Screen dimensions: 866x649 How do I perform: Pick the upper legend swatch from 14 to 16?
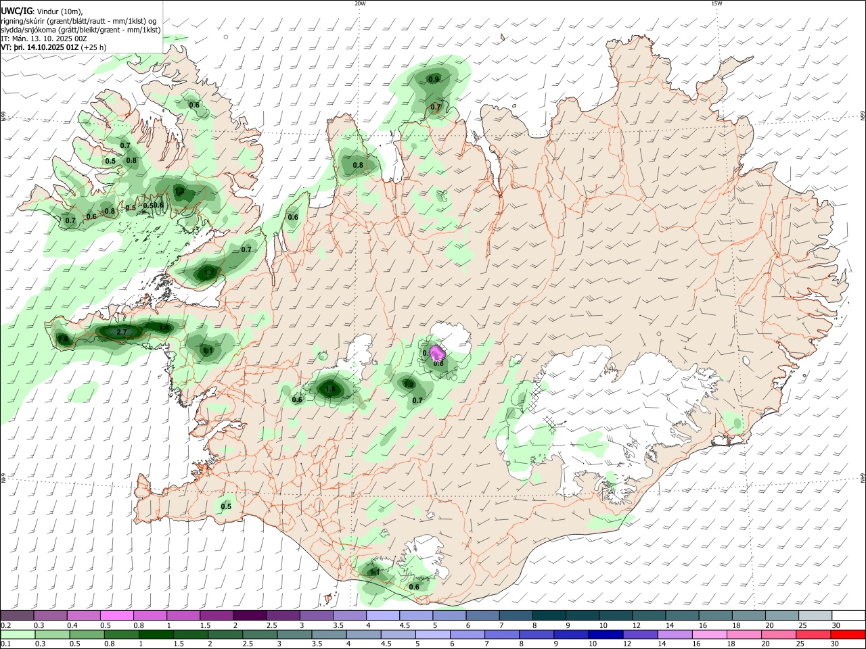[683, 615]
